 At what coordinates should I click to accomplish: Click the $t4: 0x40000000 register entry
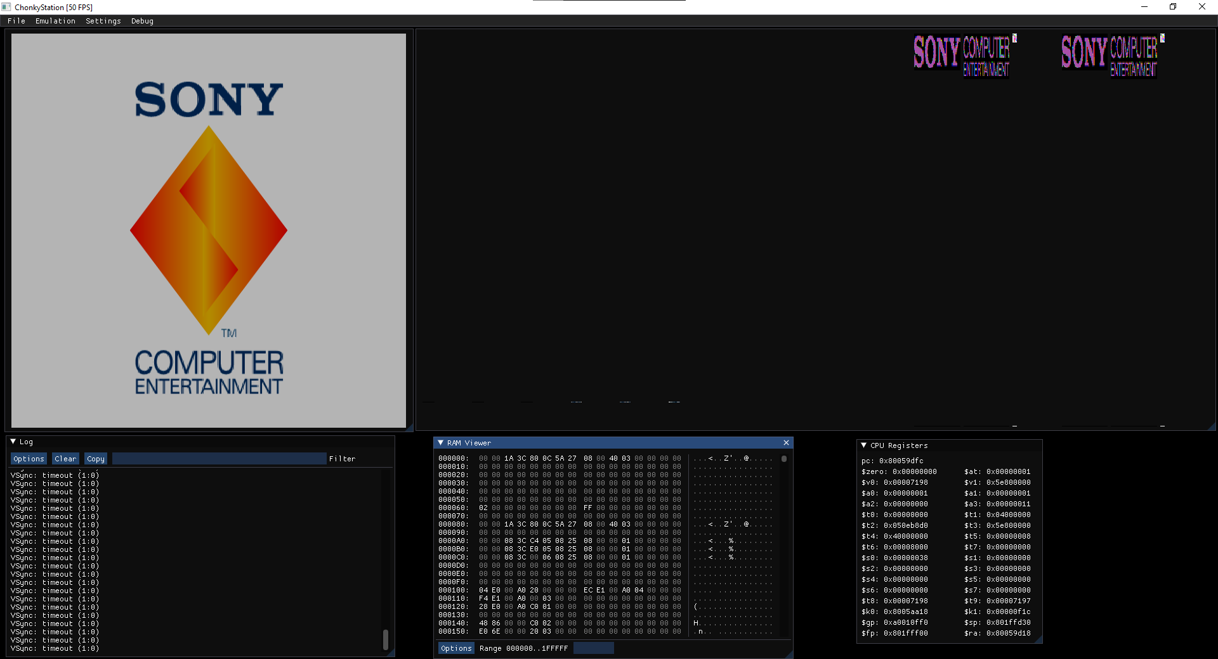click(x=894, y=536)
